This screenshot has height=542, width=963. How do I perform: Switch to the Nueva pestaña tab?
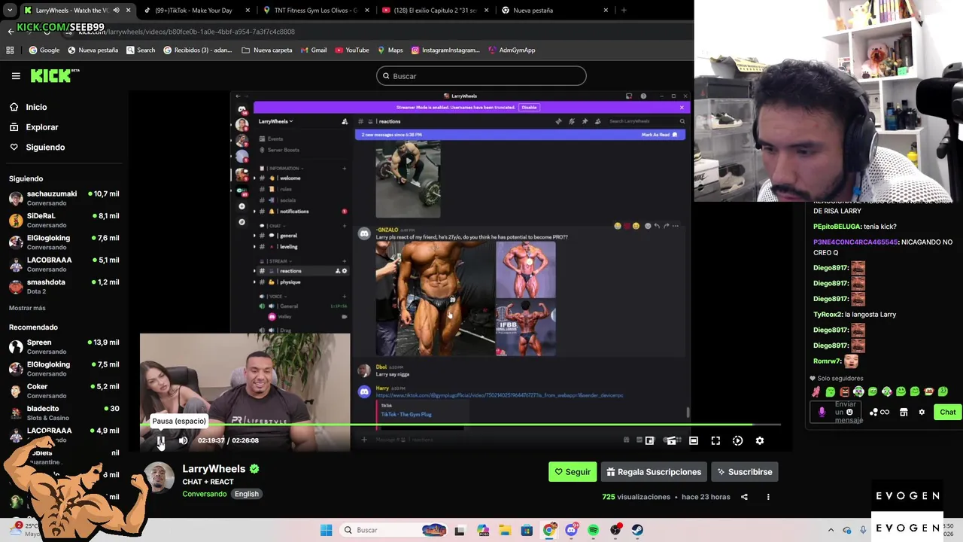click(x=554, y=11)
